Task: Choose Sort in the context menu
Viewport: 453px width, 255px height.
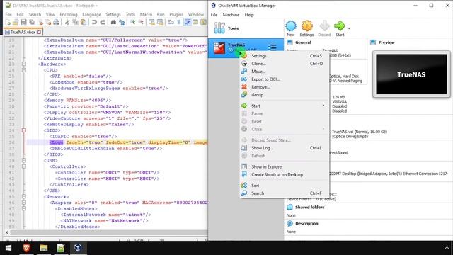Action: point(285,186)
